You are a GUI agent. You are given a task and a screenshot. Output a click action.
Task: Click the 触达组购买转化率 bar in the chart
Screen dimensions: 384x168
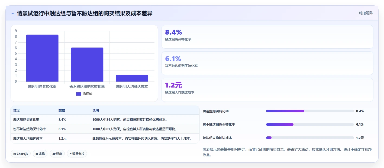pos(42,58)
